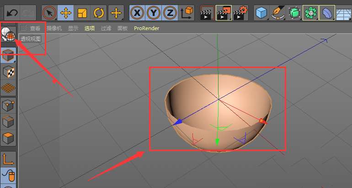Expand the Spline Pen tool dropdown

[x=278, y=13]
